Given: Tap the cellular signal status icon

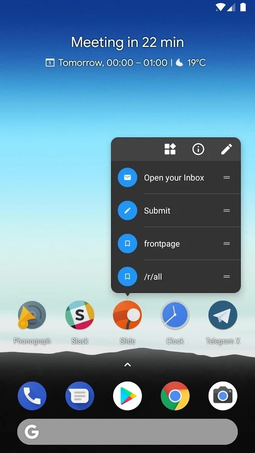Looking at the screenshot, I should pos(231,7).
